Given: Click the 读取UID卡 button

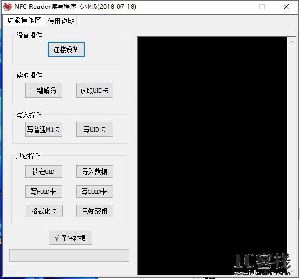Looking at the screenshot, I should (95, 91).
